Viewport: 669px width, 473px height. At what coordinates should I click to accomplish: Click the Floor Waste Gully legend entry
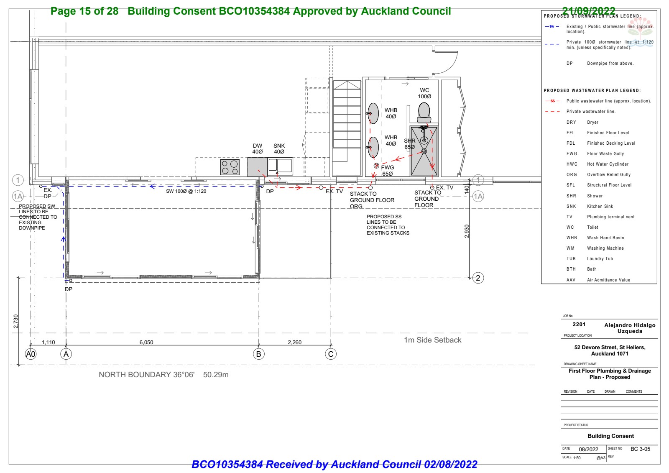(x=595, y=154)
